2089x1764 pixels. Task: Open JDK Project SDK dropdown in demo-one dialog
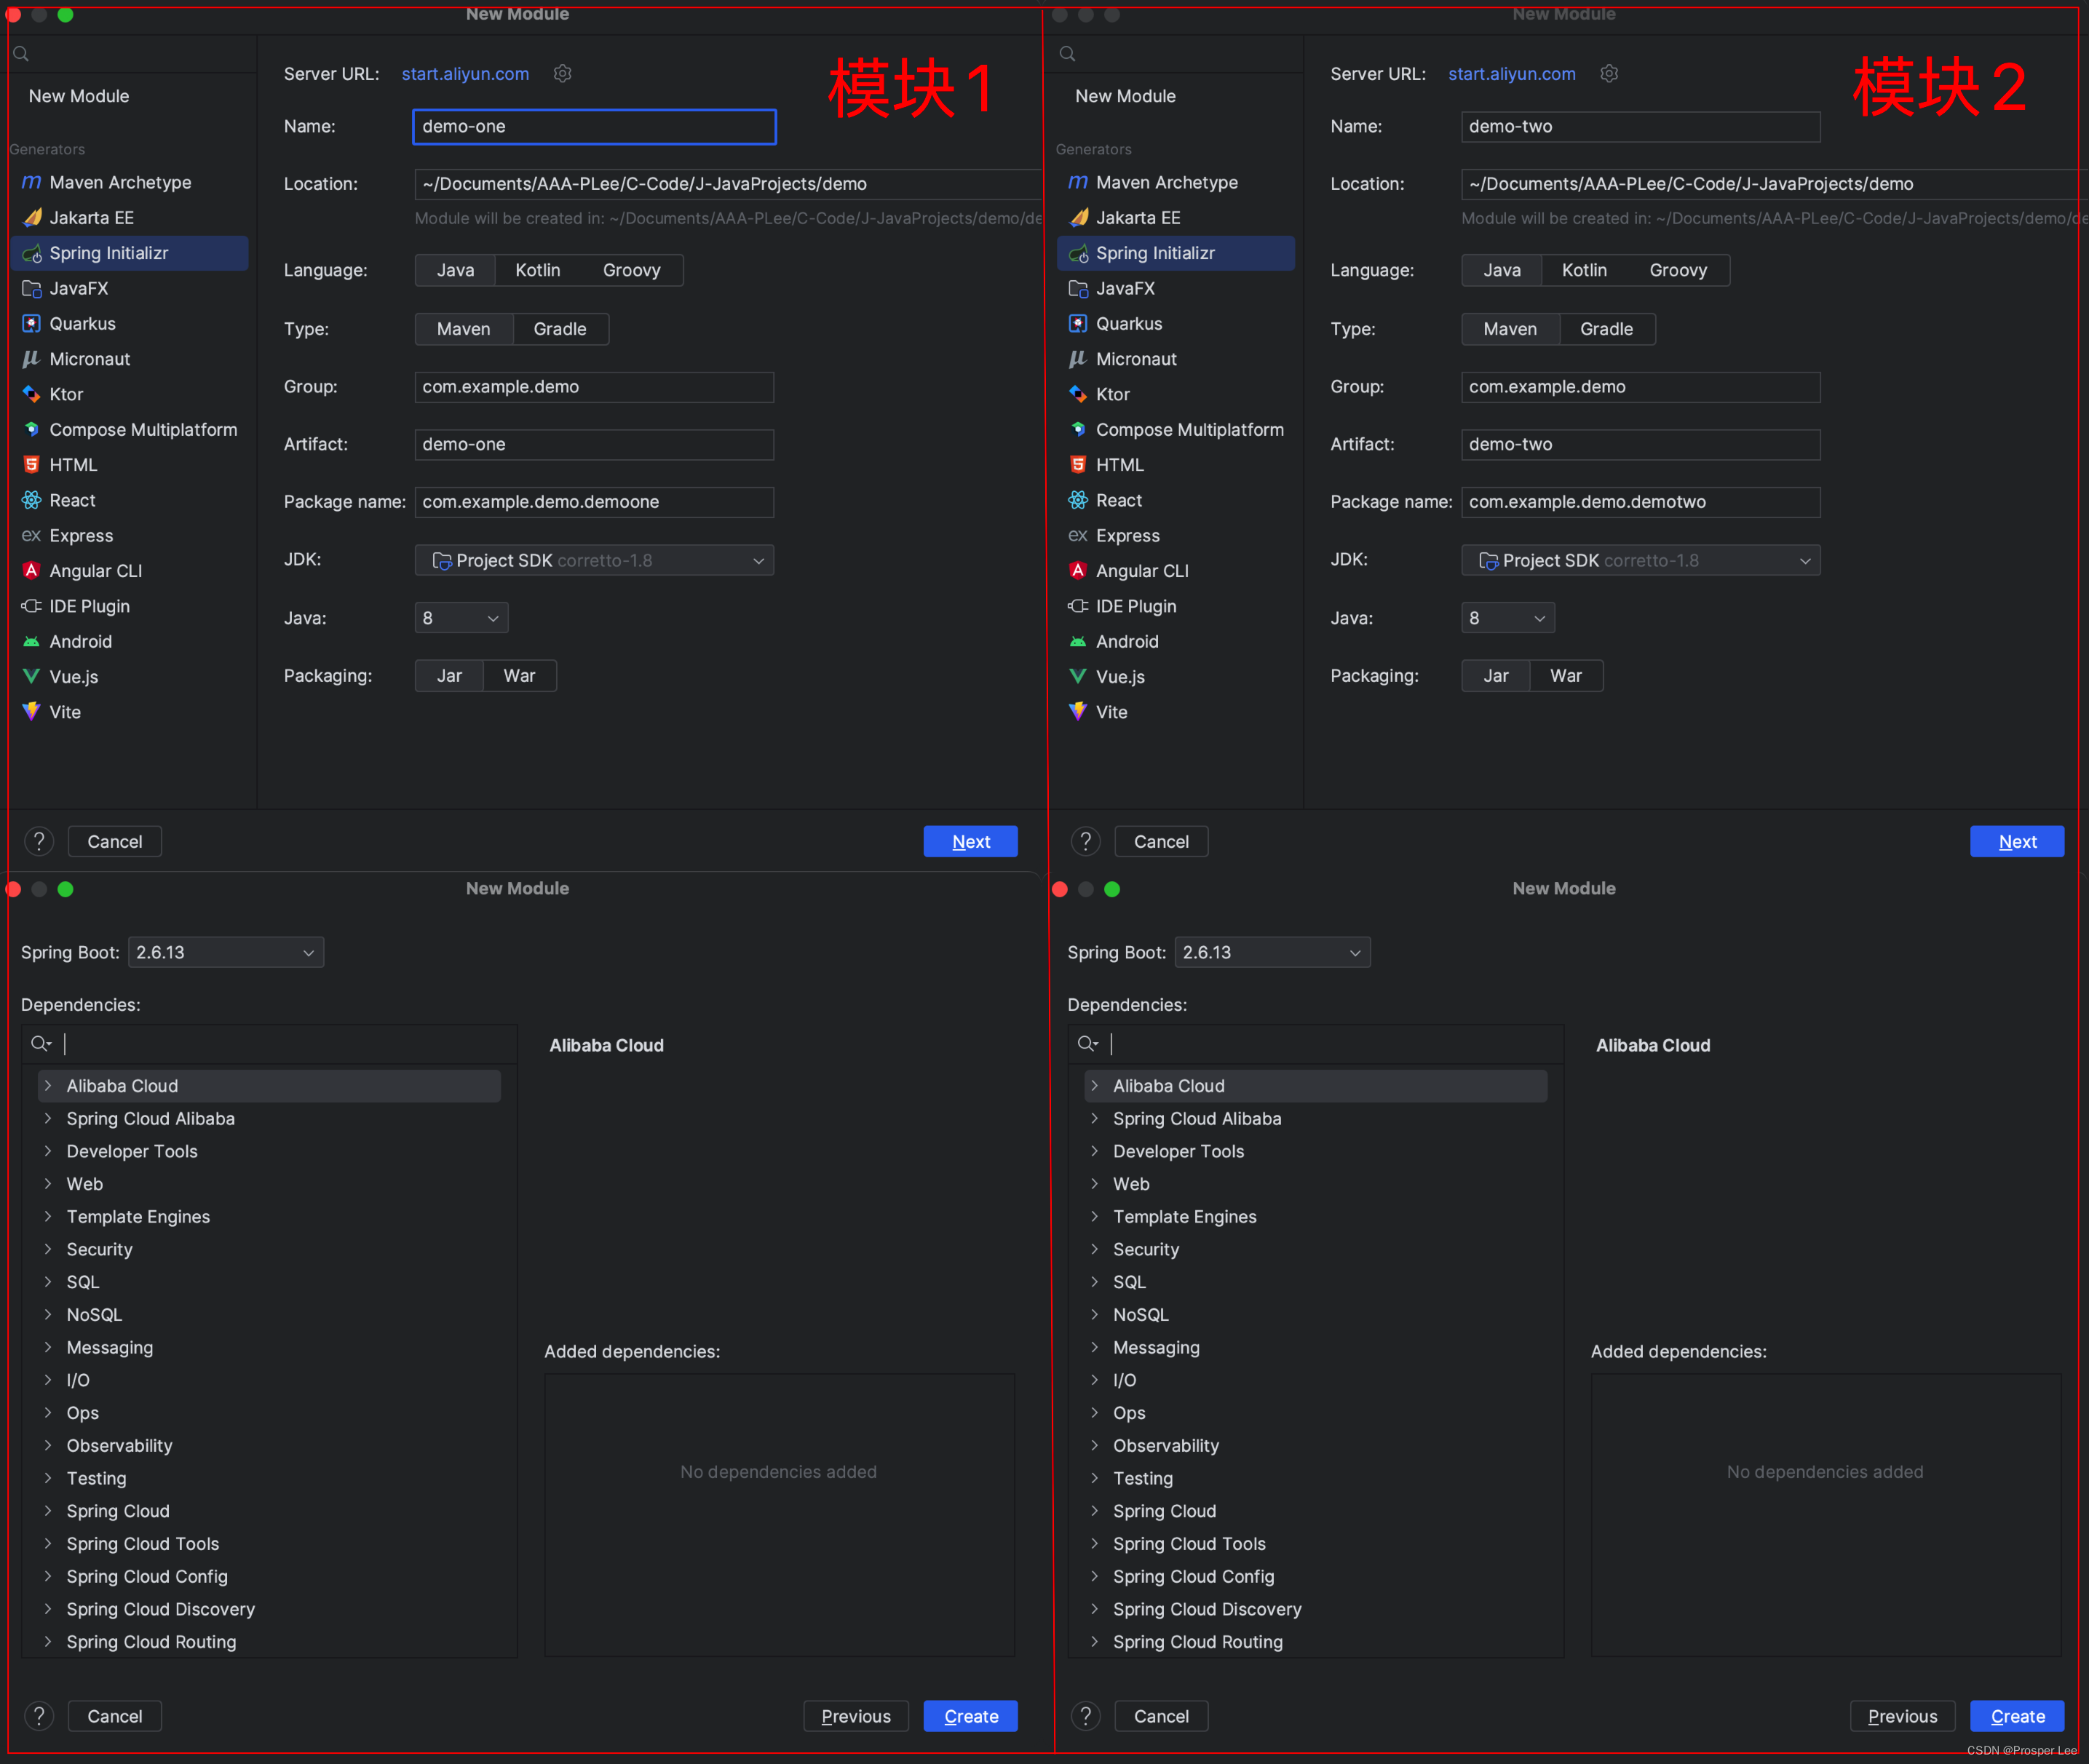coord(594,560)
